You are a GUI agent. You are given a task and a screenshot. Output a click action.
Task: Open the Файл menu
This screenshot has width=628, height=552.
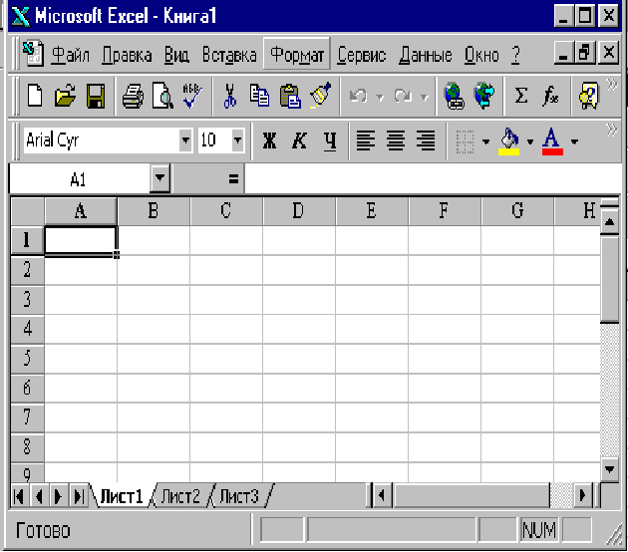click(70, 55)
